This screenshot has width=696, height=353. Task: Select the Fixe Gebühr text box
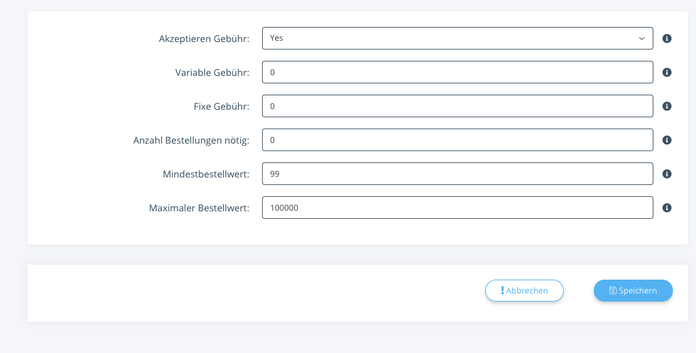pyautogui.click(x=458, y=106)
